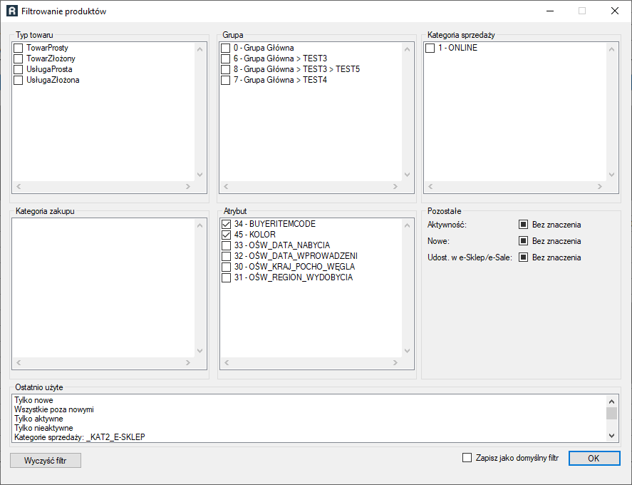Click up arrow of Ostatnio użyte scrollbar
Viewport: 632px width, 485px height.
click(x=611, y=401)
